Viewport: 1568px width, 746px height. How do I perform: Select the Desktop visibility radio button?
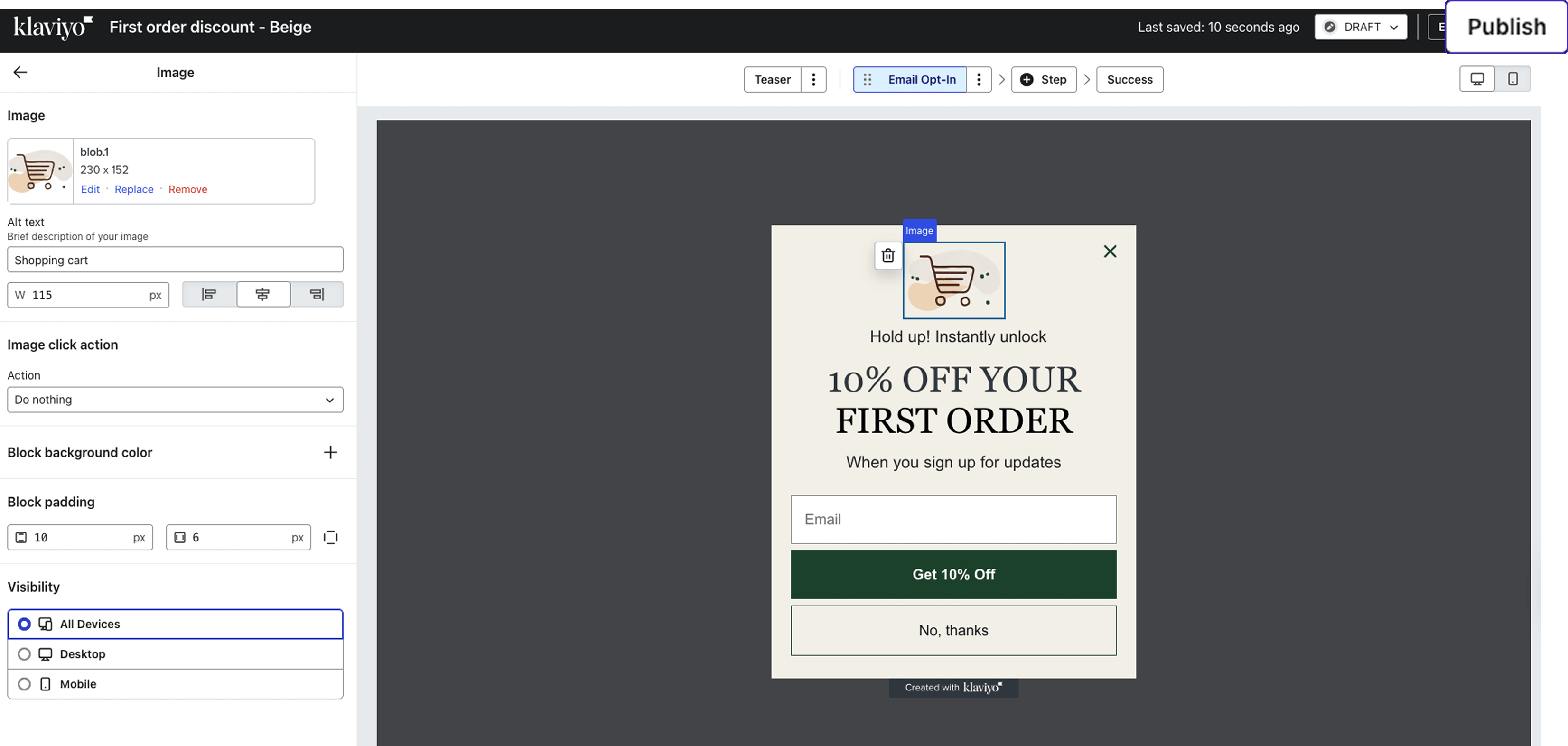[x=24, y=653]
